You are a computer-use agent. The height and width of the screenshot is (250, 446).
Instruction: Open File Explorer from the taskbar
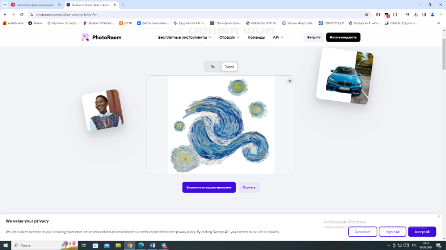point(118,245)
